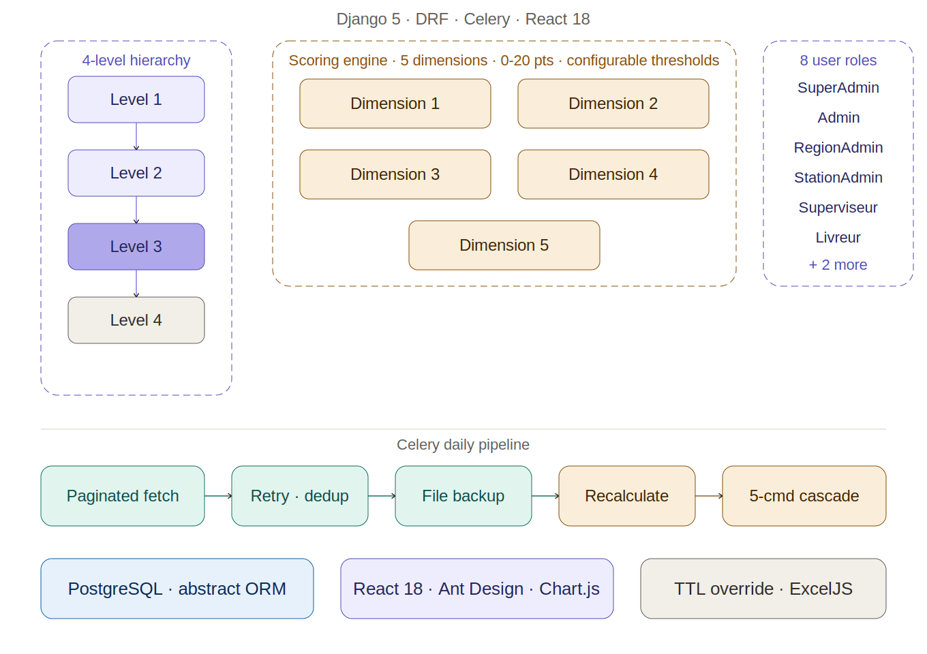Select the TTL override · ExcelJS box
Image resolution: width=927 pixels, height=654 pixels.
click(x=763, y=589)
